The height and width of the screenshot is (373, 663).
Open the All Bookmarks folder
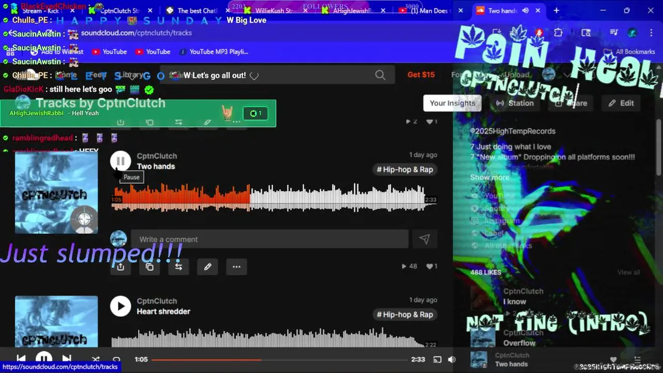pos(630,52)
